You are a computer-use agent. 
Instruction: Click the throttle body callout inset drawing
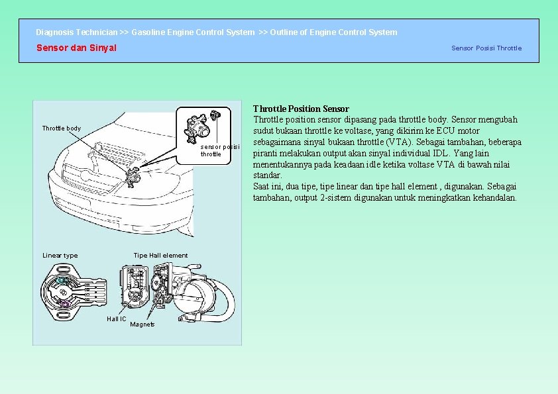[203, 136]
